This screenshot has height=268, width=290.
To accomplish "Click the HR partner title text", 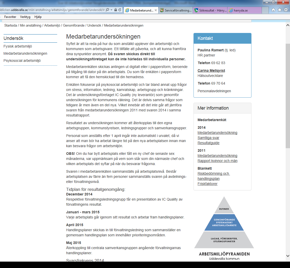I will coord(206,55).
